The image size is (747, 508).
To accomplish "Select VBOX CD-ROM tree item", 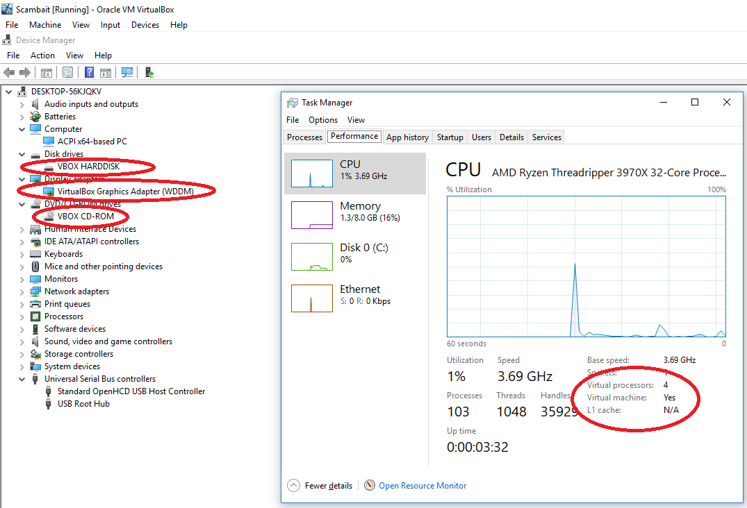I will (x=85, y=217).
